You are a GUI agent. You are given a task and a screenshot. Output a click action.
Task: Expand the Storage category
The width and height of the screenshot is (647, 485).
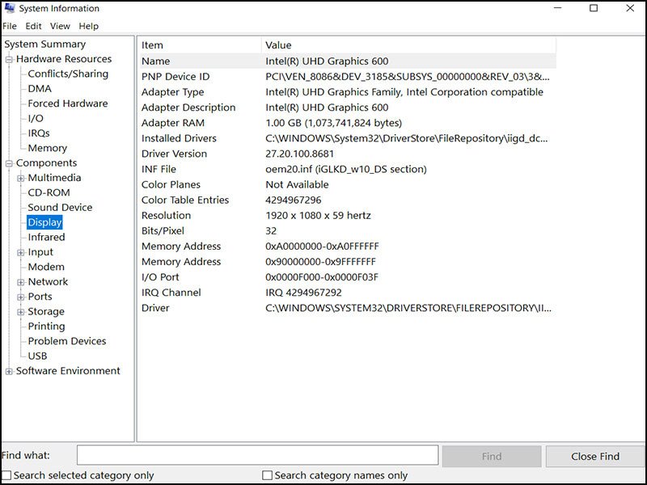(21, 312)
